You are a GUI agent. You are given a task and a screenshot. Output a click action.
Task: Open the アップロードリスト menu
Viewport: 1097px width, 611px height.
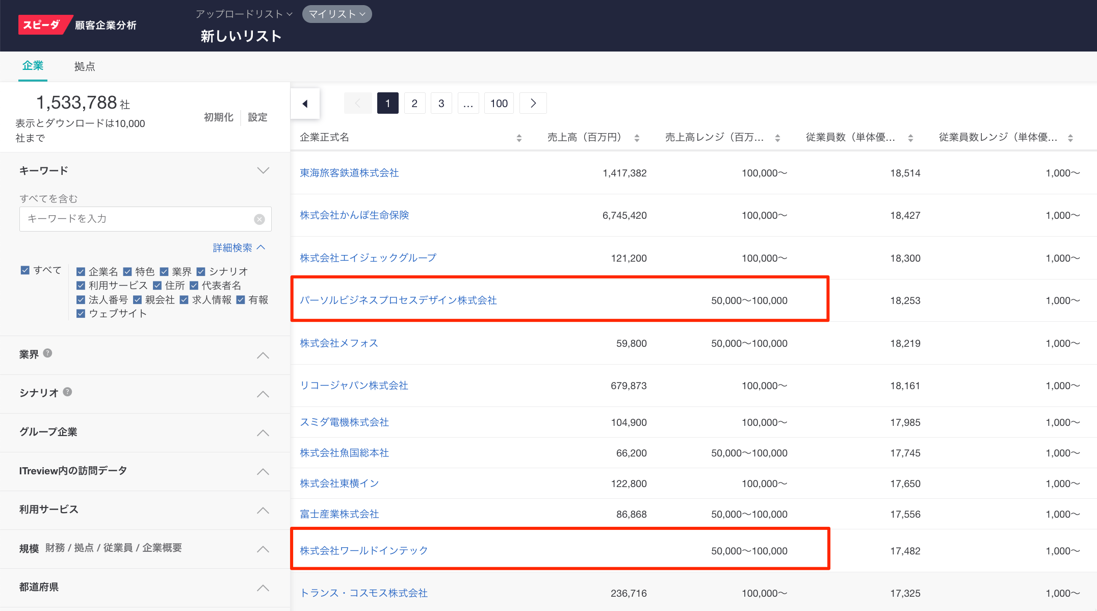coord(244,14)
